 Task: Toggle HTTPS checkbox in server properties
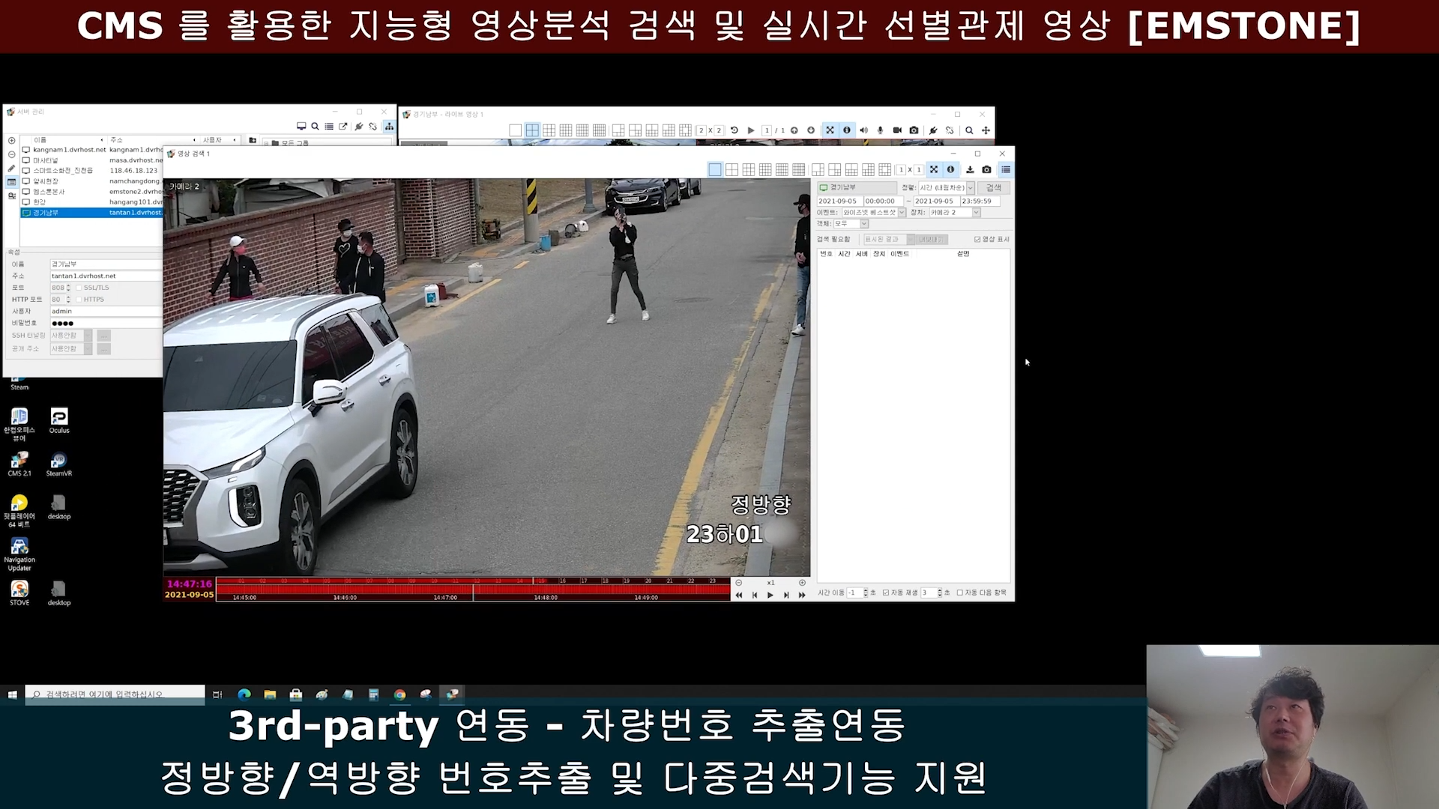pos(79,300)
